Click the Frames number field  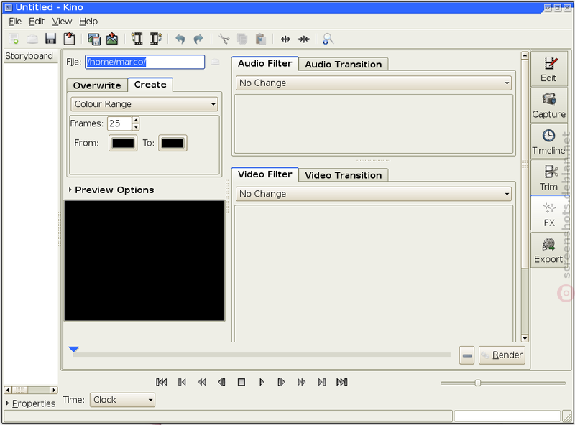click(119, 123)
